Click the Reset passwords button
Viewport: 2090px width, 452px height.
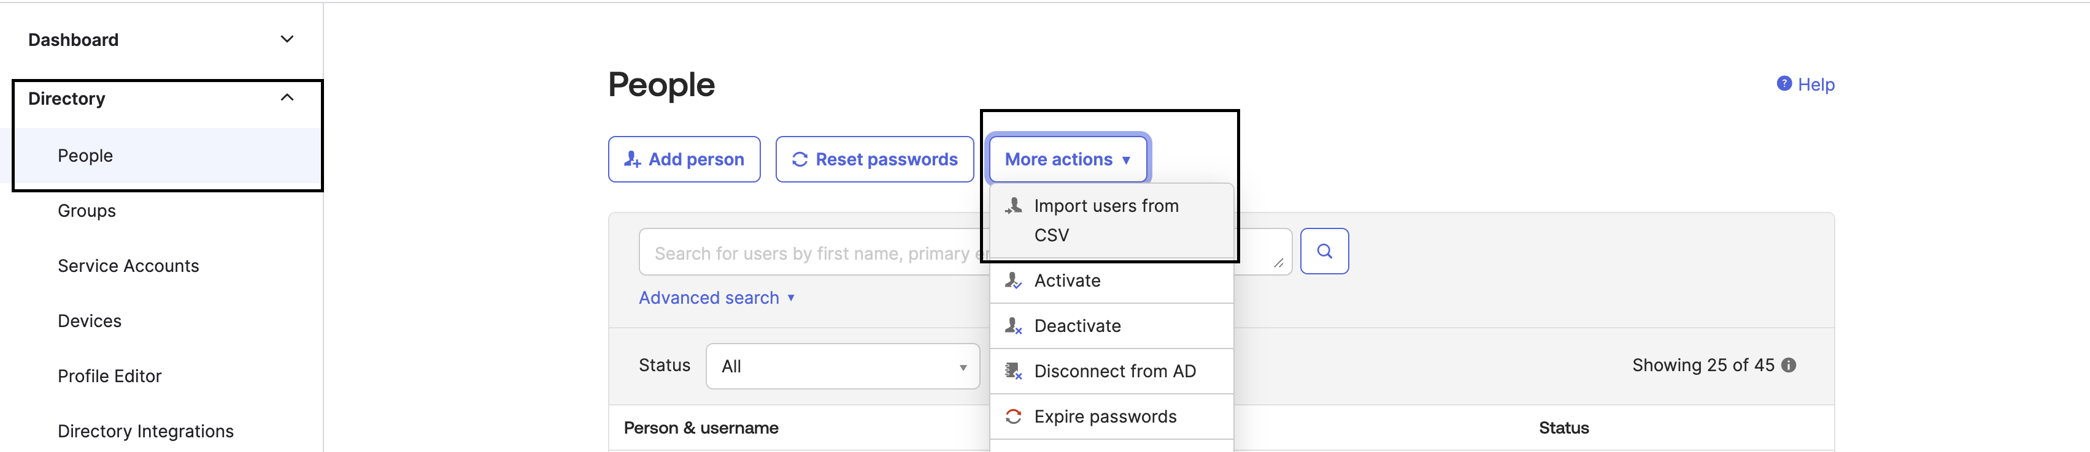(x=874, y=159)
